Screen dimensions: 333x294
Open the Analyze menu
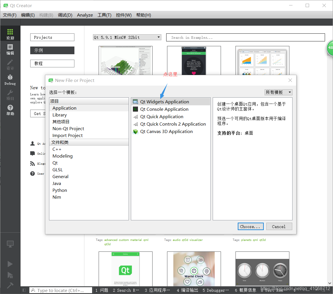tap(85, 15)
